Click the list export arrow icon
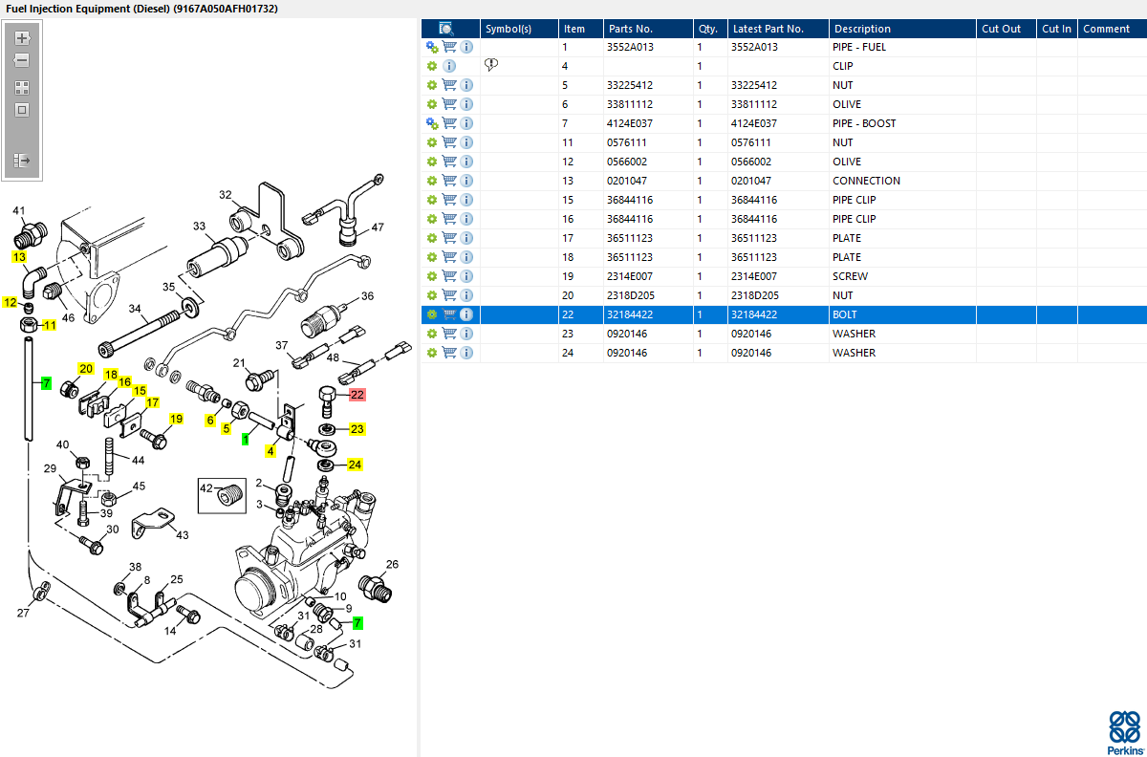Viewport: 1147px width, 757px height. click(22, 161)
